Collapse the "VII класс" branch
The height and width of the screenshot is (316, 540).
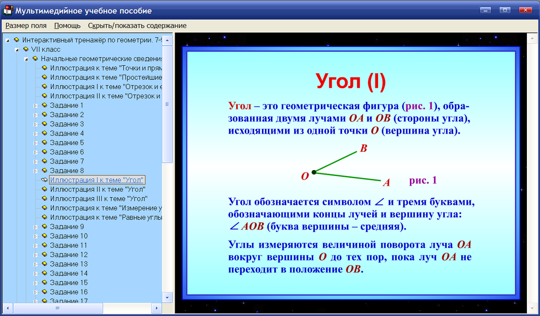pyautogui.click(x=17, y=49)
